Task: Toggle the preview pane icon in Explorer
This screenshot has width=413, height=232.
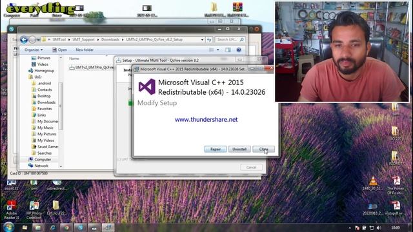Action: coord(228,50)
